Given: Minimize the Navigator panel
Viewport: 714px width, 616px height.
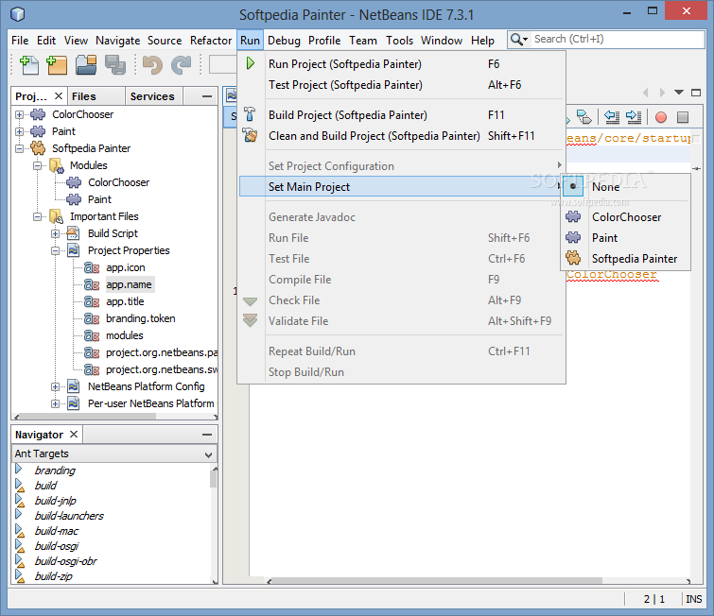Looking at the screenshot, I should pos(207,435).
